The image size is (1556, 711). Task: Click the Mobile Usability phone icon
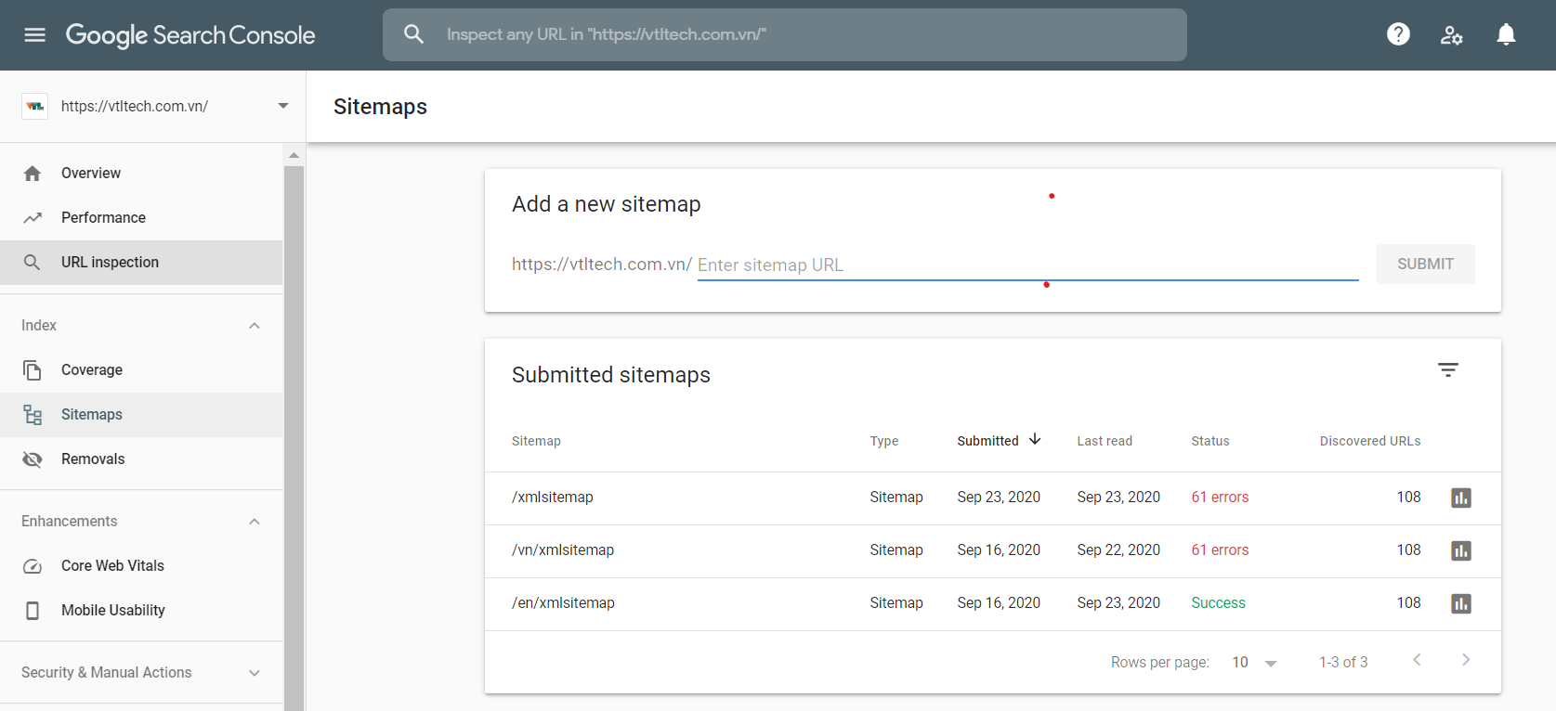point(33,611)
